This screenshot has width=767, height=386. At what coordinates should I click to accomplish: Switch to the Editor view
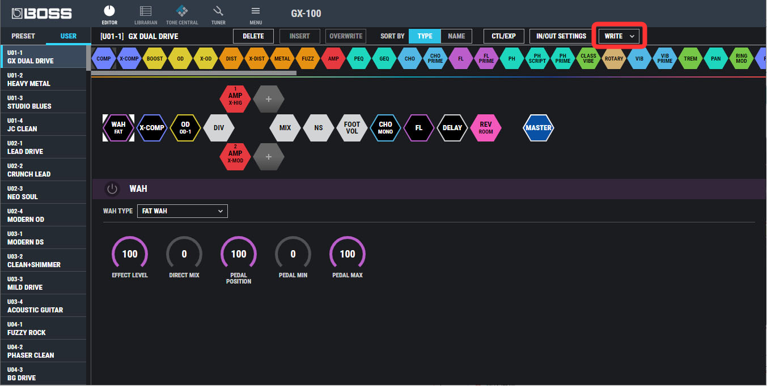click(x=109, y=15)
